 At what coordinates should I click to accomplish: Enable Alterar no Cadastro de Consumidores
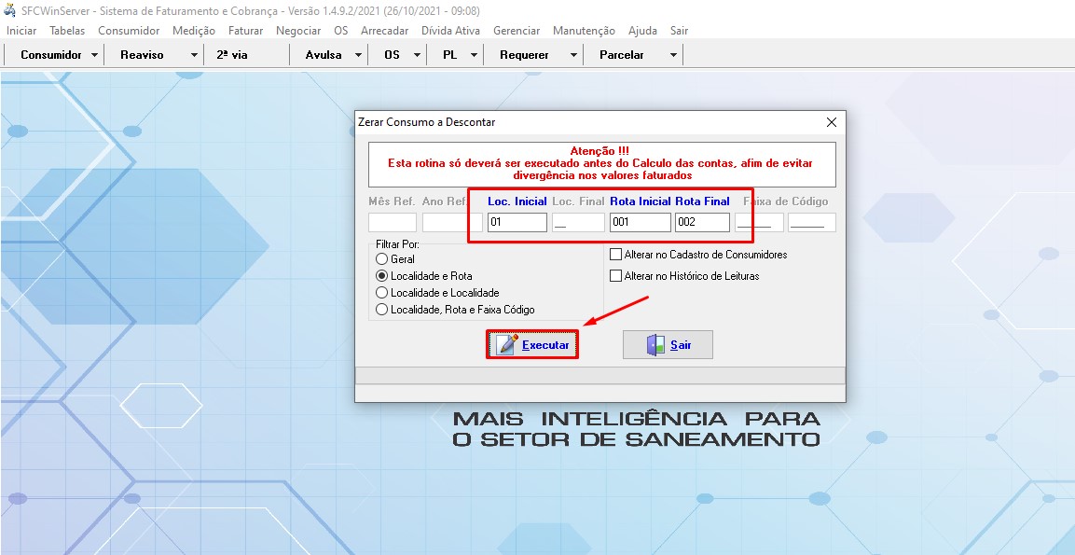click(x=615, y=255)
